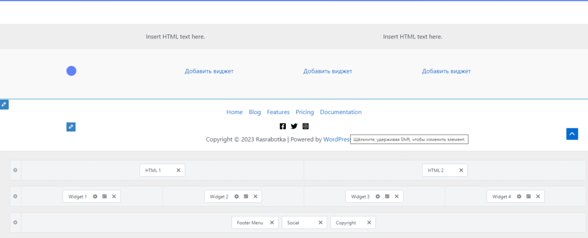The height and width of the screenshot is (238, 588).
Task: Click the layout icon on Widget 4 chip
Action: tap(528, 196)
